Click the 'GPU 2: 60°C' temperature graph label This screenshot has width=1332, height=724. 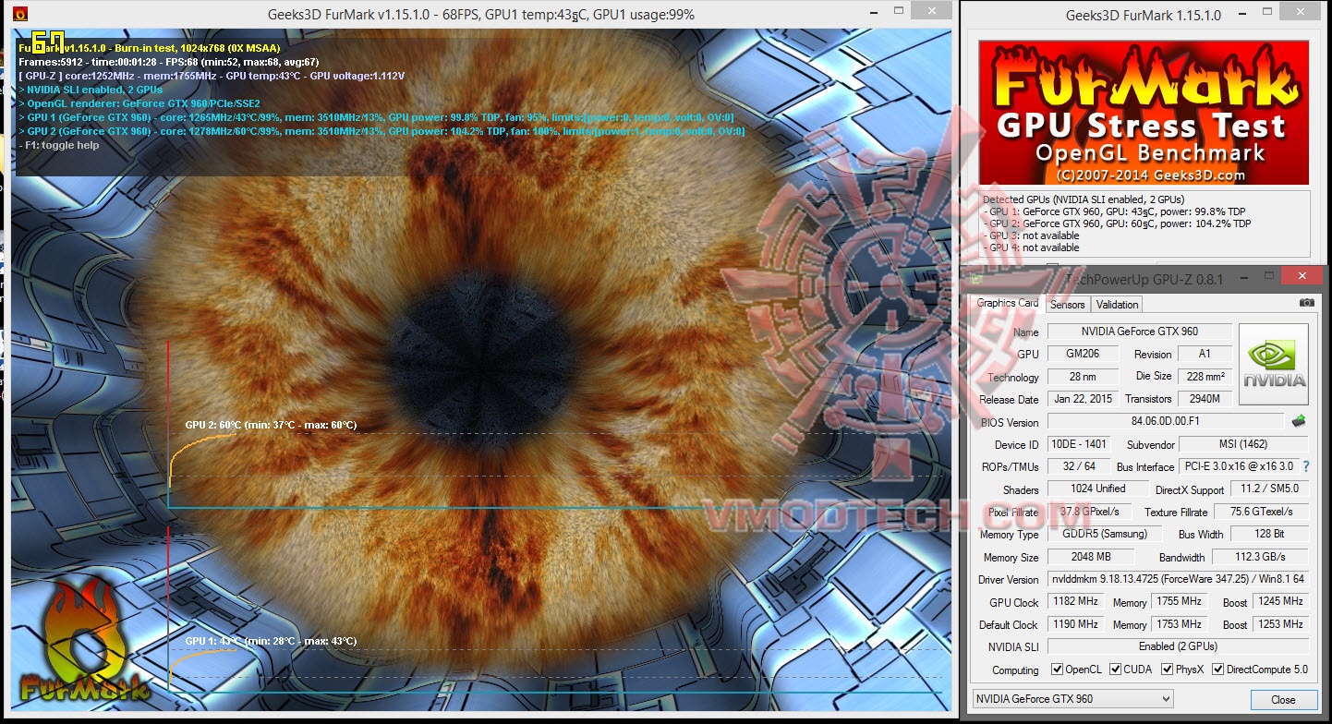click(x=271, y=425)
